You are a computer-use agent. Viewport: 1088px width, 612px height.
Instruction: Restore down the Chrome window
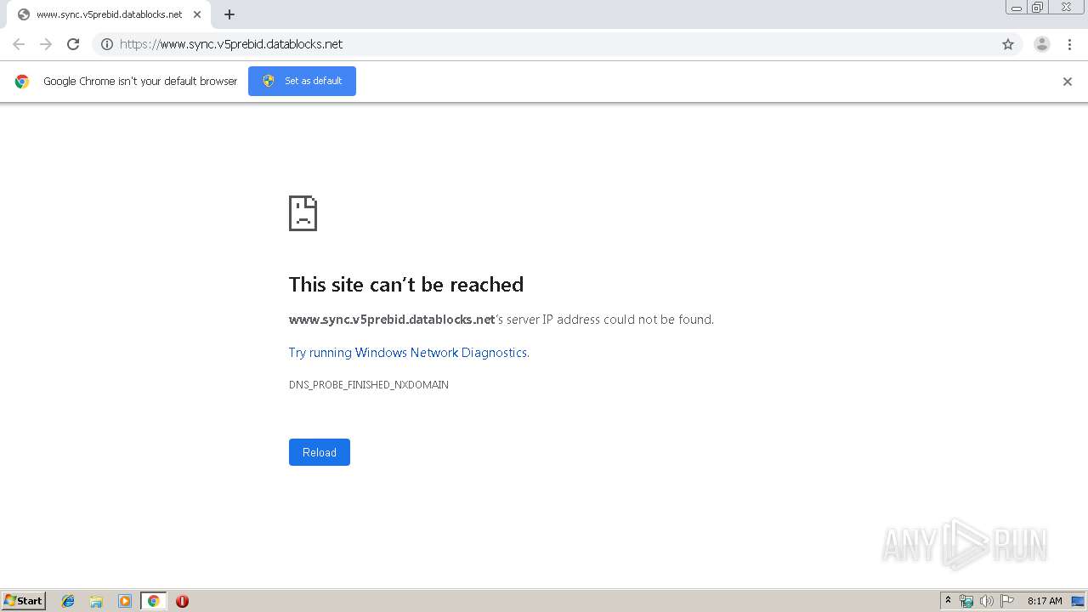click(x=1038, y=8)
